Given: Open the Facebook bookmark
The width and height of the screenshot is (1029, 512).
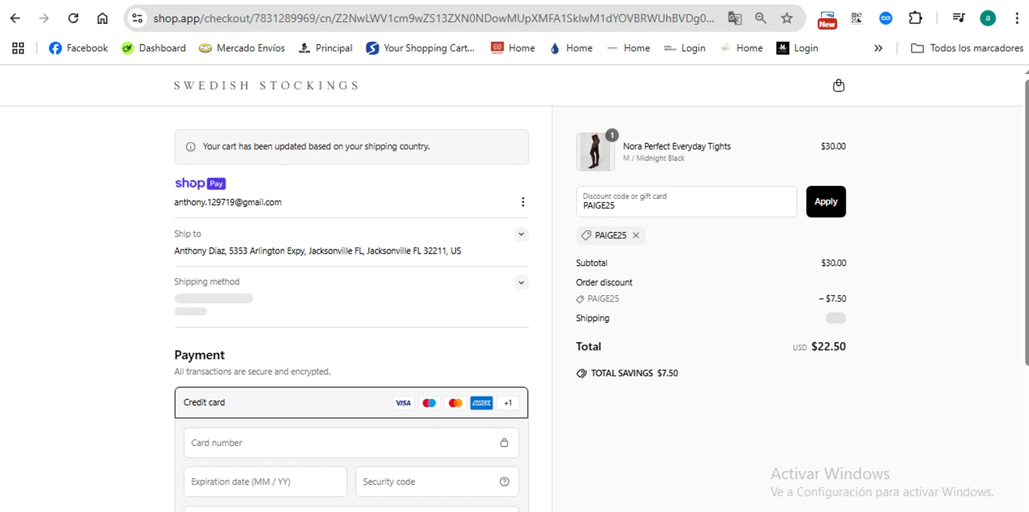Looking at the screenshot, I should click(x=78, y=48).
